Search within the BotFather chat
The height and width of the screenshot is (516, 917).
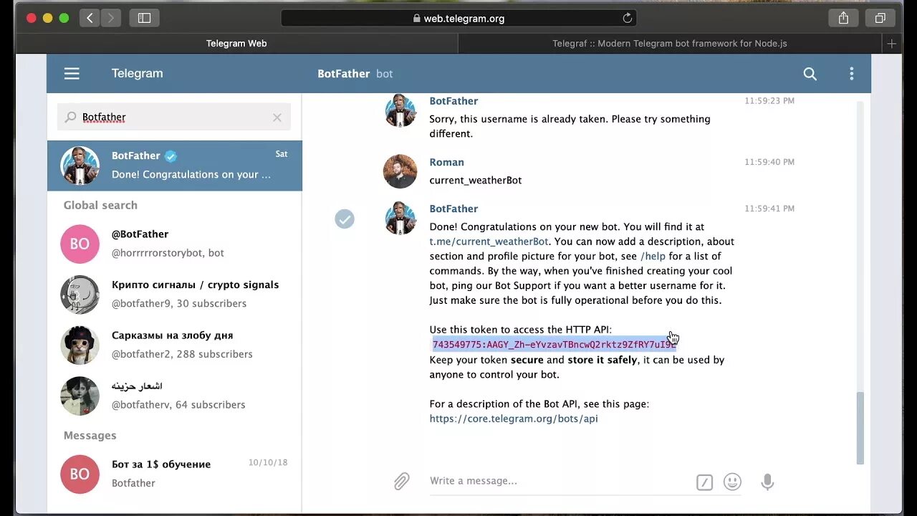[x=810, y=73]
